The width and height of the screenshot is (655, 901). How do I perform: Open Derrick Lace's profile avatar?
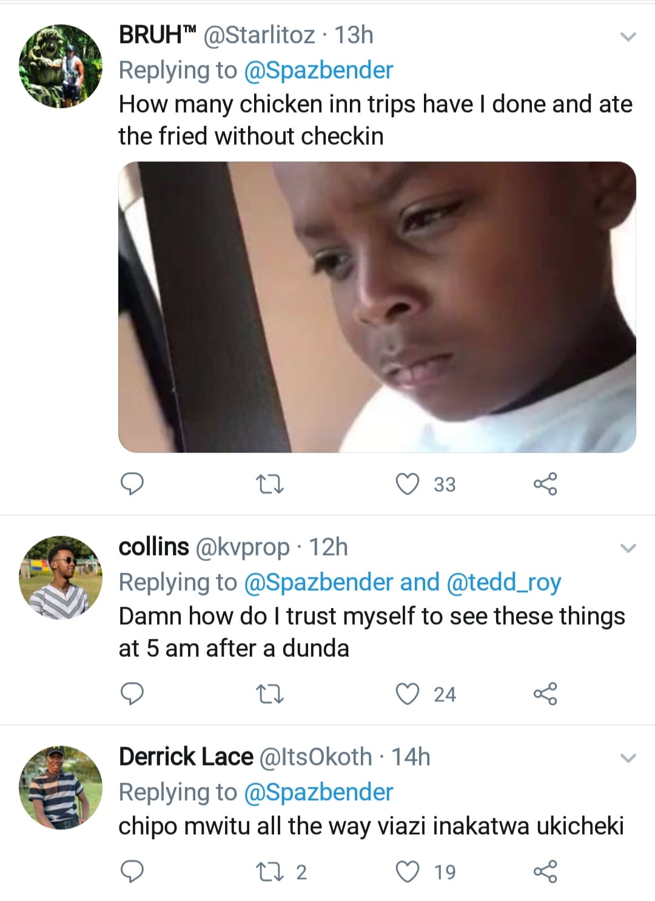(61, 788)
